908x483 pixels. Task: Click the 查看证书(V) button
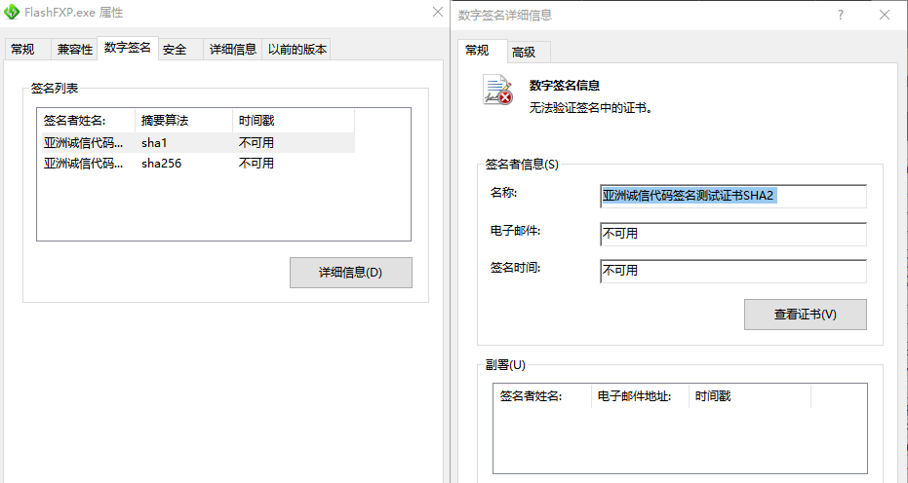click(805, 315)
